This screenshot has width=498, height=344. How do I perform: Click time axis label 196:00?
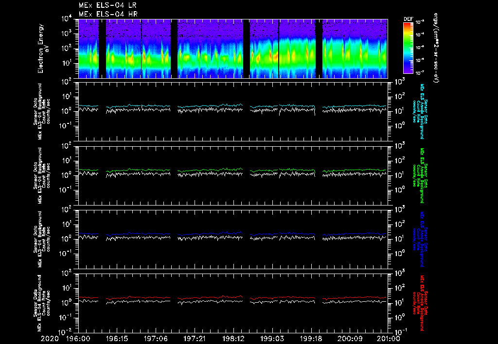click(78, 339)
